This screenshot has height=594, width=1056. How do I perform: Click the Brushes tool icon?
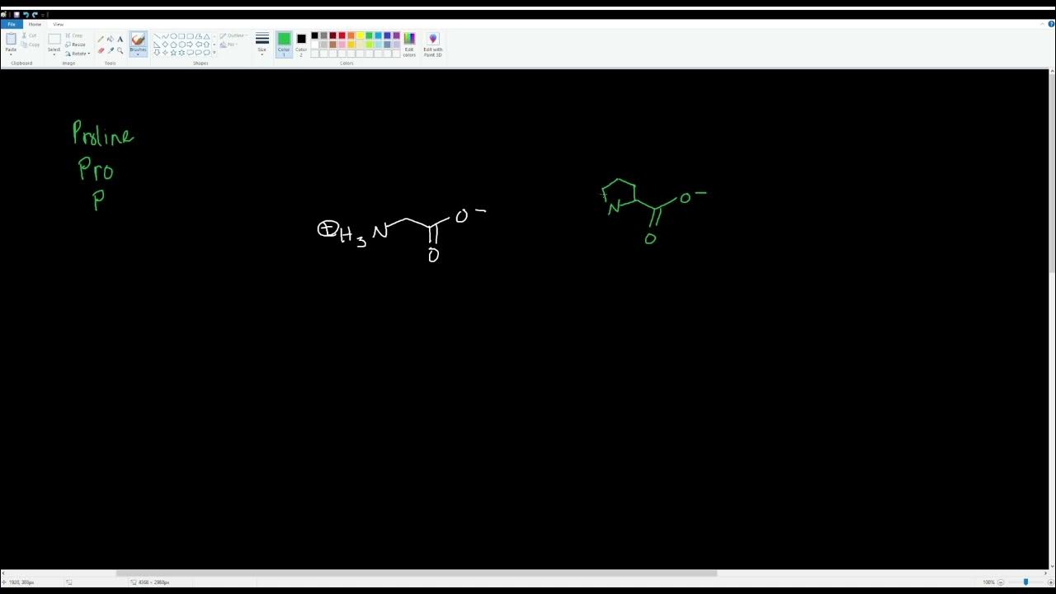138,39
